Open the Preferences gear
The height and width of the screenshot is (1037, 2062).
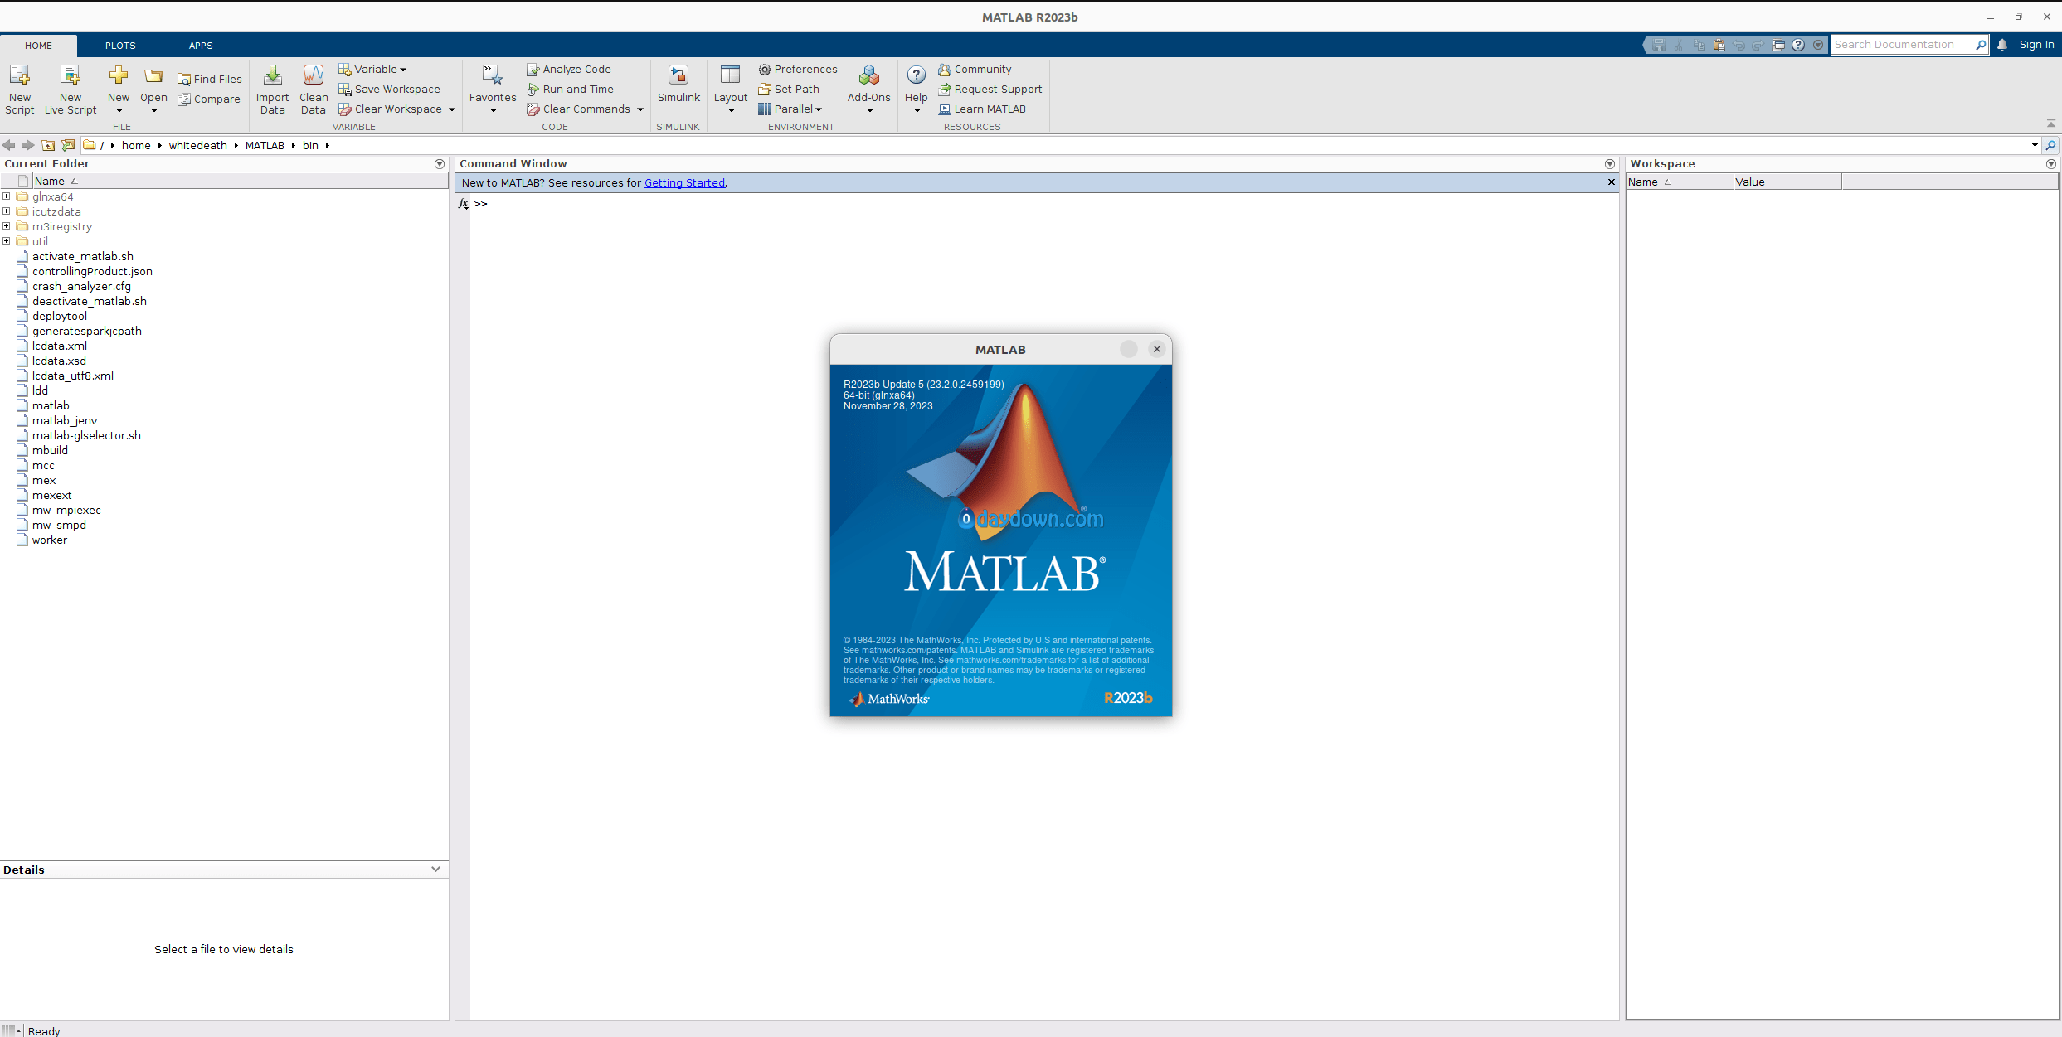coord(764,69)
